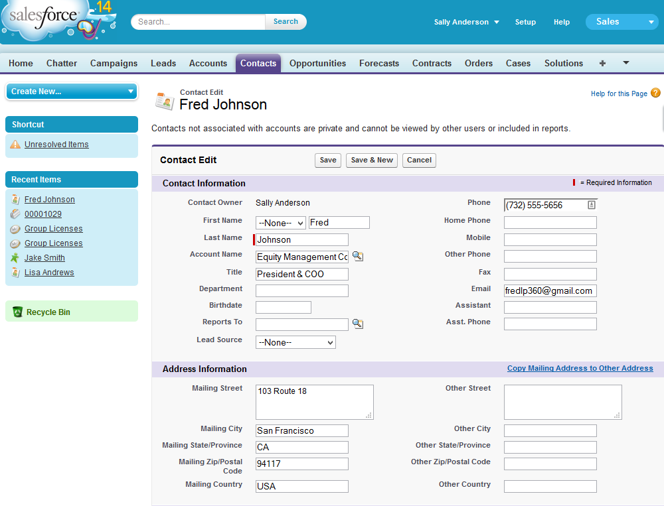Image resolution: width=664 pixels, height=506 pixels.
Task: Open the Leads tab
Action: [163, 63]
